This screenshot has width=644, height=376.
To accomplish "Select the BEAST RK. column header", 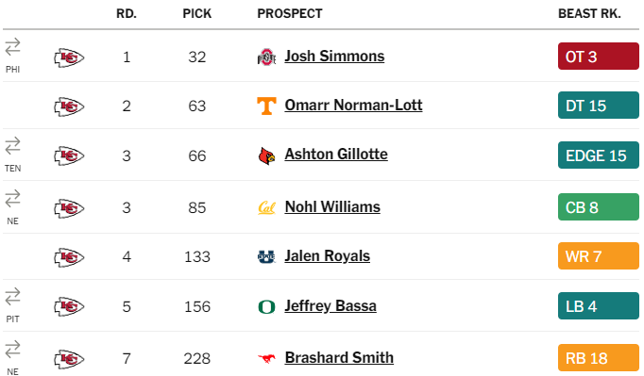I will coord(589,13).
